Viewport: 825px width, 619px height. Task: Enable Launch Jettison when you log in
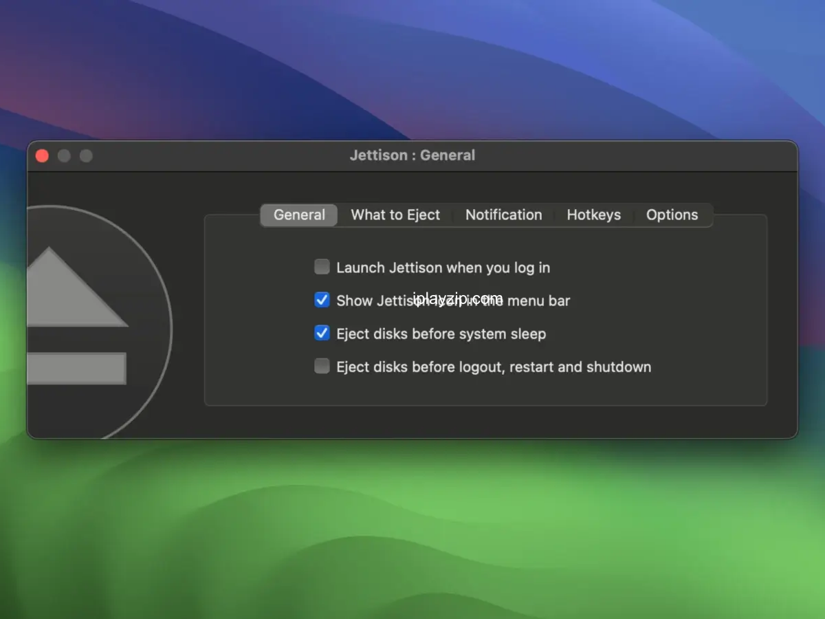click(x=322, y=267)
